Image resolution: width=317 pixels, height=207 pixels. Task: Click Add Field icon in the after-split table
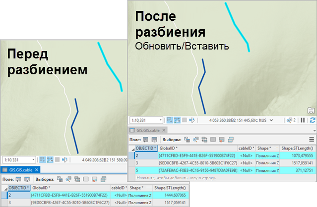[146, 140]
